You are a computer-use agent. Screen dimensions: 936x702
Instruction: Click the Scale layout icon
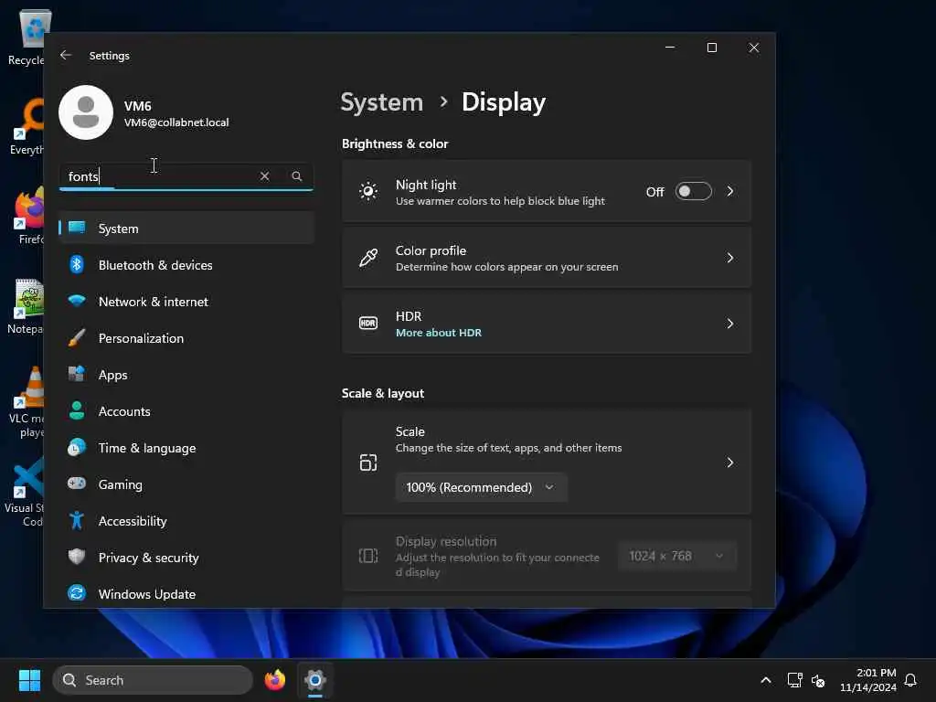[x=368, y=462]
